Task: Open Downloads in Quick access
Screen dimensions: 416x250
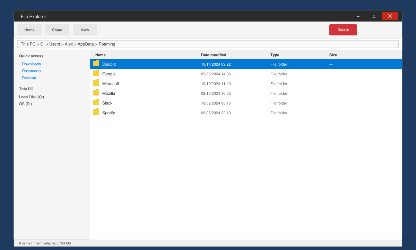Action: tap(30, 64)
